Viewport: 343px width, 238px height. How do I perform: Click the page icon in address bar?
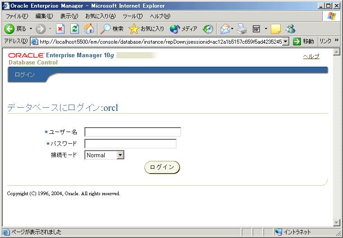click(x=35, y=41)
